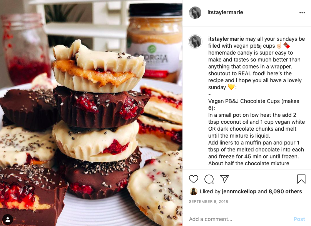Focus the Add a comment field
311x226 pixels.
pyautogui.click(x=238, y=219)
